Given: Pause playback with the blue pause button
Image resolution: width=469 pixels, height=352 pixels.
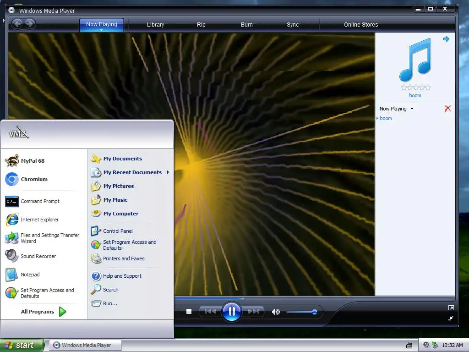Looking at the screenshot, I should coord(231,312).
